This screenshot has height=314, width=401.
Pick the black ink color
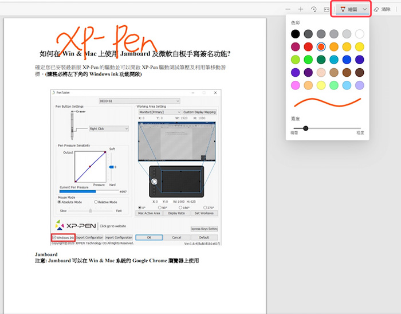point(296,34)
